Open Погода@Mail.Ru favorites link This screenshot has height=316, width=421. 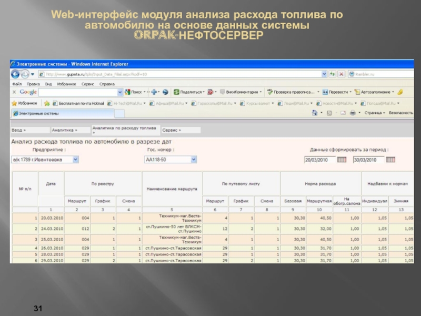pyautogui.click(x=379, y=103)
